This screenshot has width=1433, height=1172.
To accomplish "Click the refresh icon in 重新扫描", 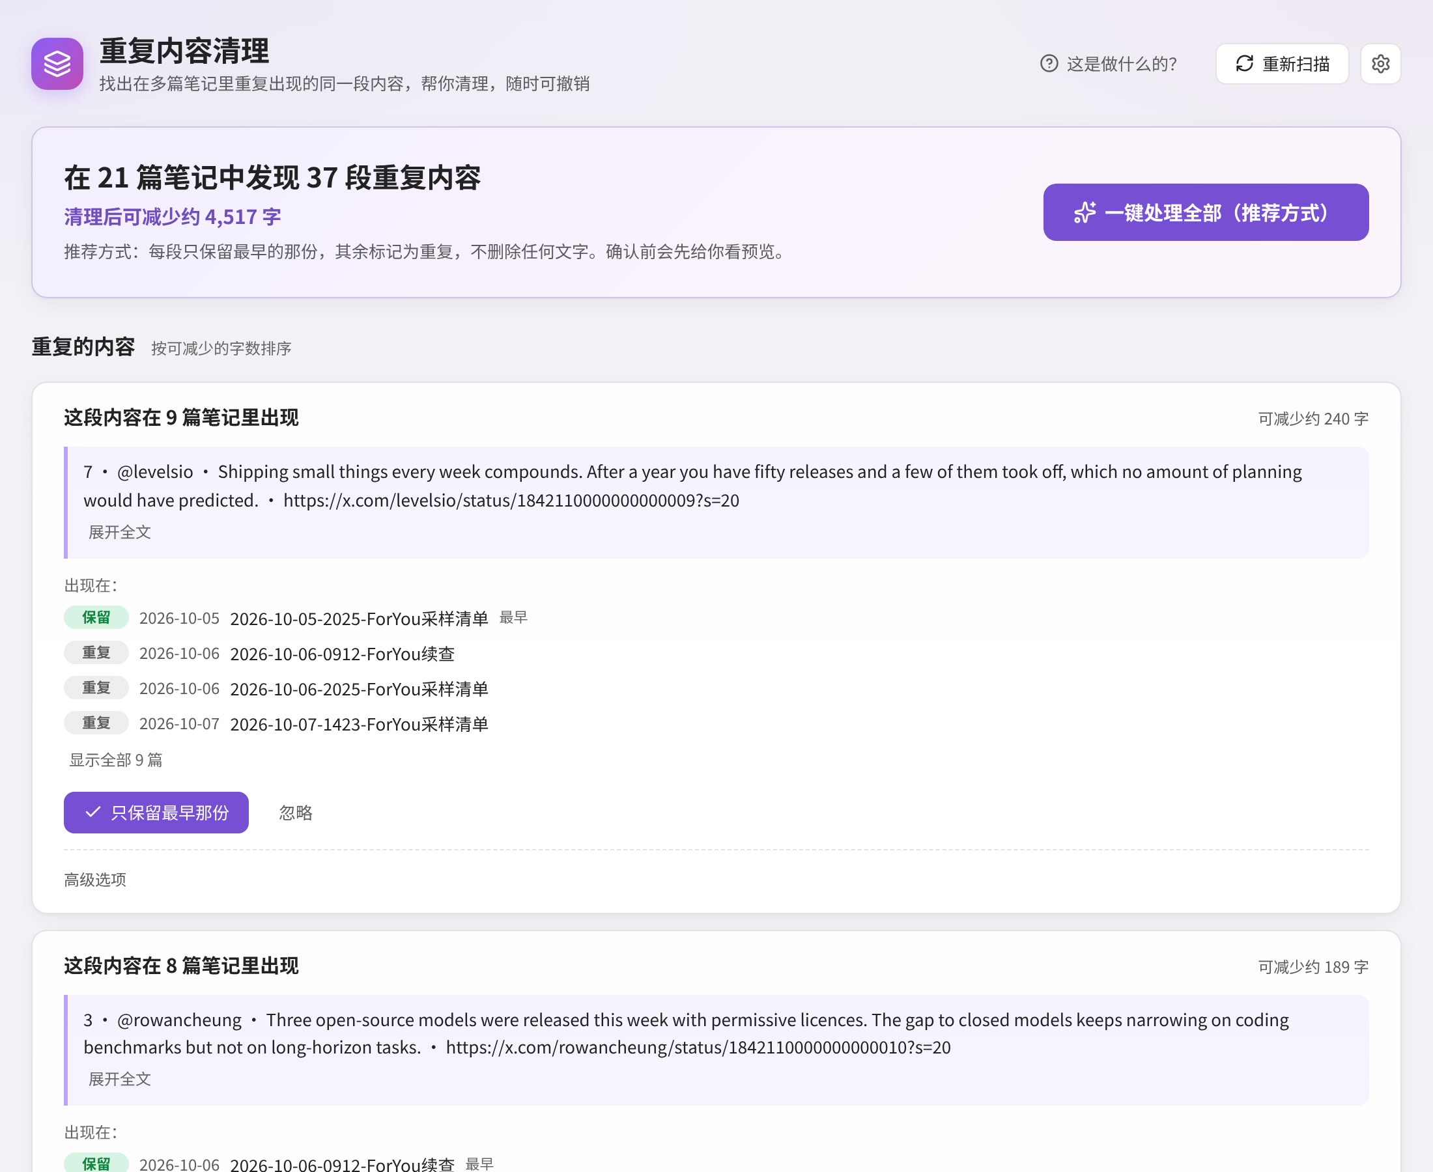I will click(1245, 63).
